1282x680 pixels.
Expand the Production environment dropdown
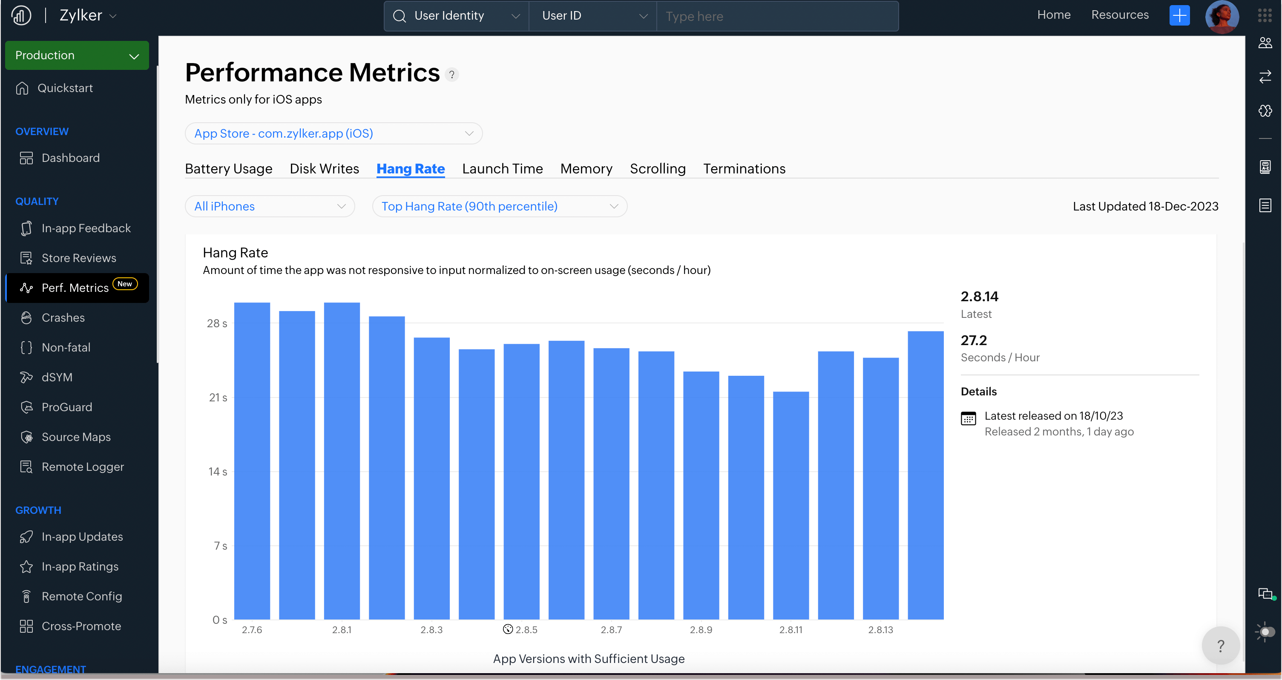click(77, 55)
